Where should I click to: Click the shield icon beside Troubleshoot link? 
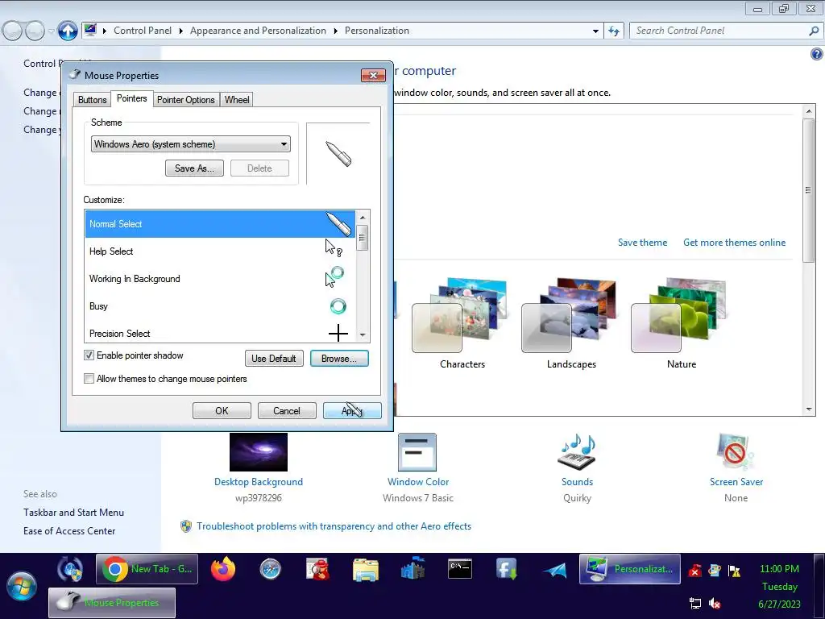tap(186, 526)
